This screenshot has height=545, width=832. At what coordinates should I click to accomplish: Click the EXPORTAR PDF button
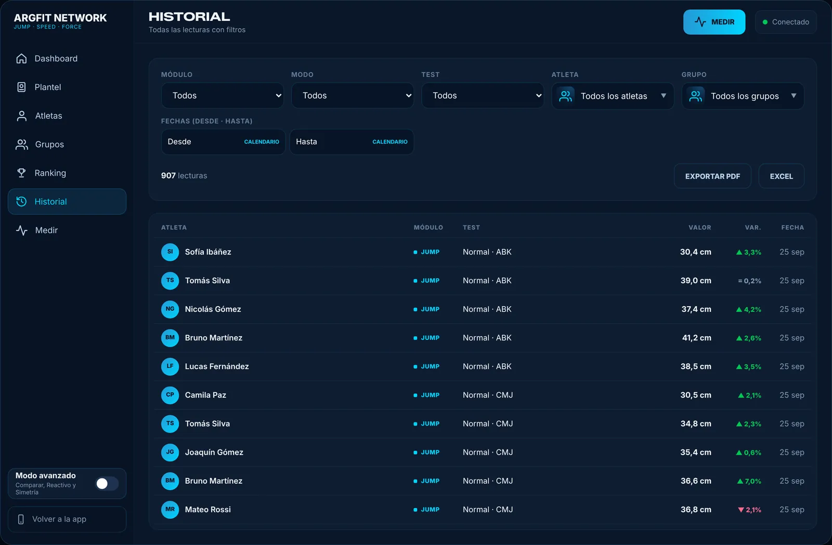click(712, 176)
